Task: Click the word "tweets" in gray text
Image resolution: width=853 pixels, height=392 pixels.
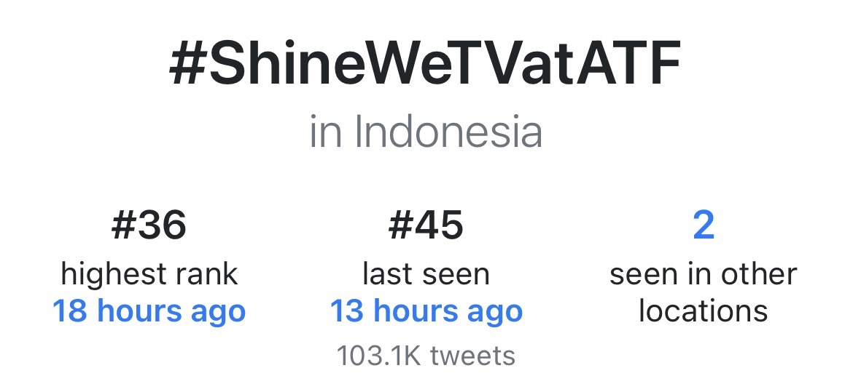Action: pyautogui.click(x=472, y=356)
